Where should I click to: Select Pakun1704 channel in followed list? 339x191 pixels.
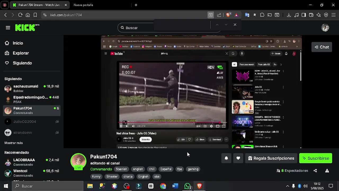point(32,110)
